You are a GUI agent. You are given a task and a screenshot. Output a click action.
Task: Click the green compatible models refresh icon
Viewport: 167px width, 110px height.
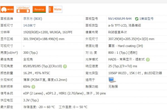tap(137, 19)
